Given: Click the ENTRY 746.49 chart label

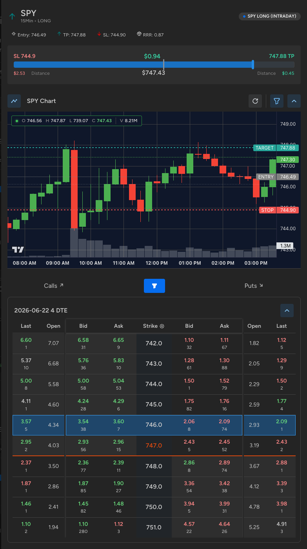Looking at the screenshot, I should point(278,177).
